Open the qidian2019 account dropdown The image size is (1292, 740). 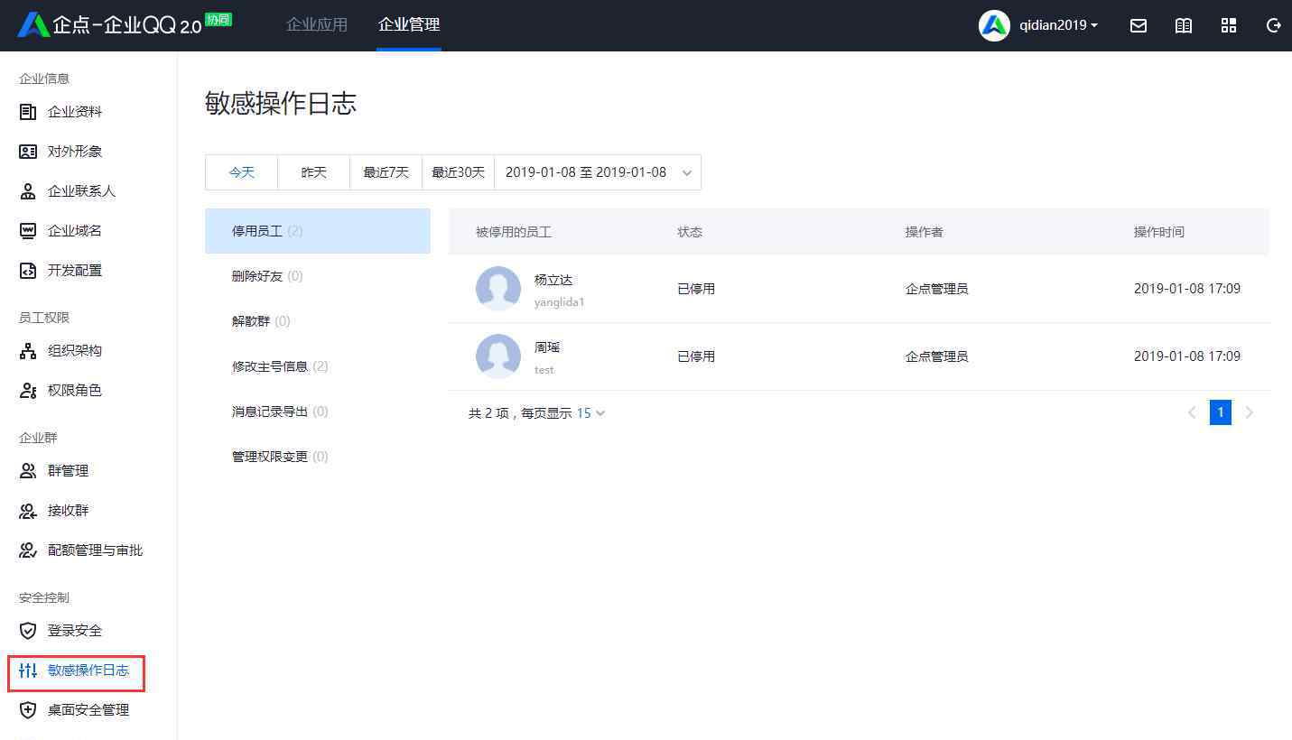coord(1058,25)
